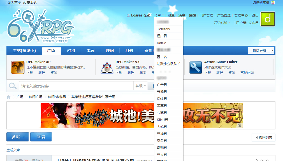Open the 管理中心 admin link
283x161 pixels.
click(x=241, y=15)
